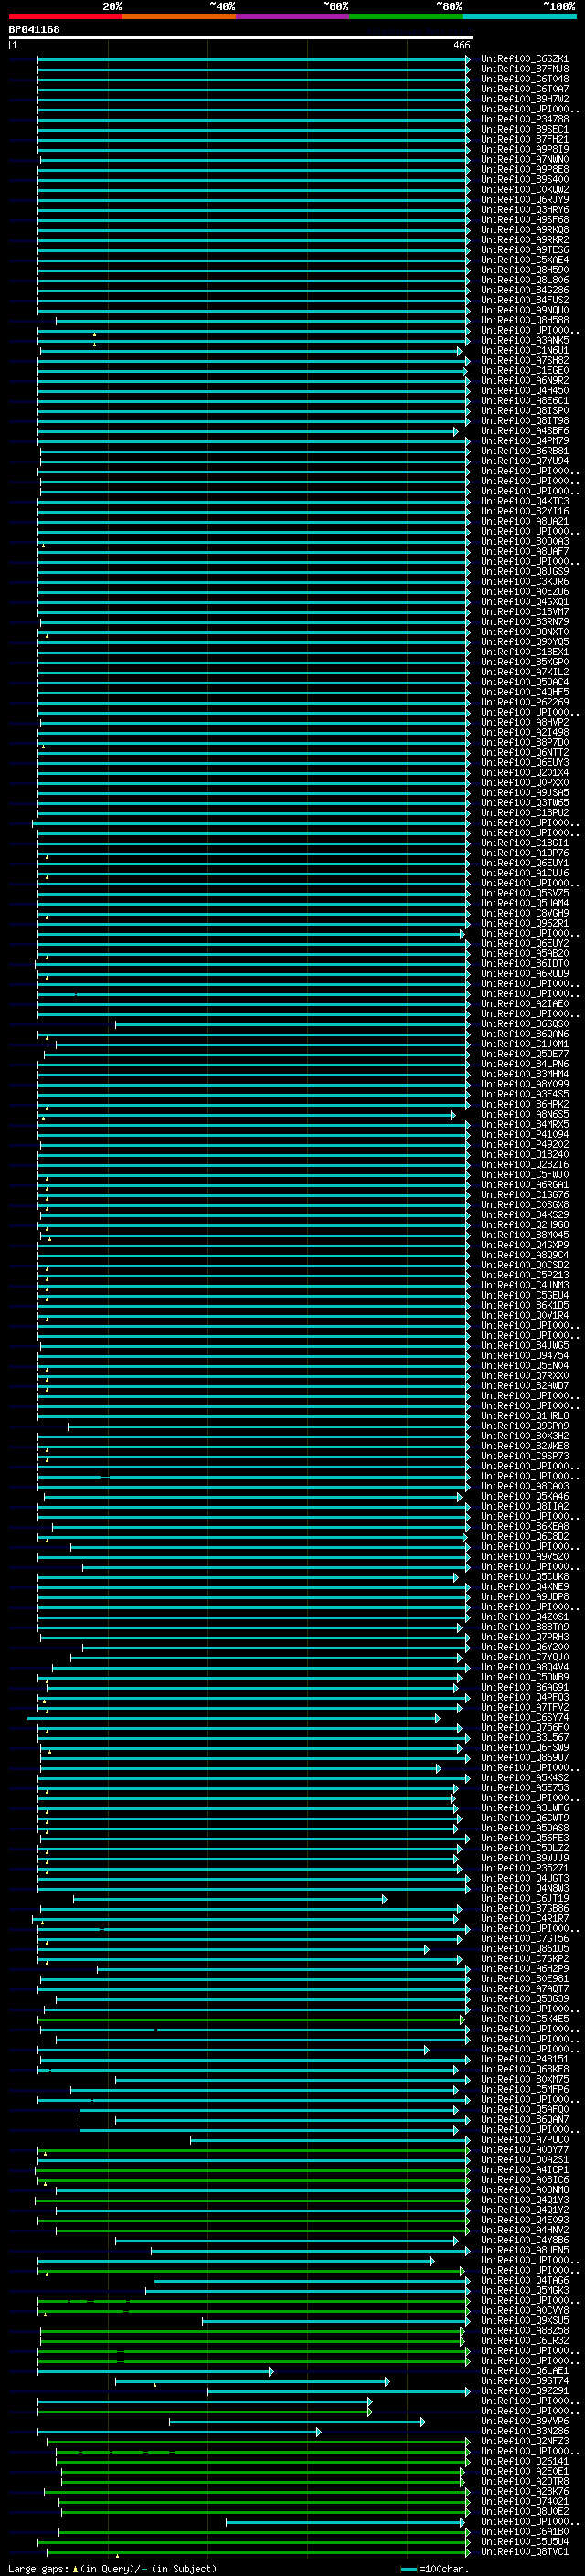Select hit label UniRef100_O74021
The width and height of the screenshot is (585, 2576).
coord(524,2501)
